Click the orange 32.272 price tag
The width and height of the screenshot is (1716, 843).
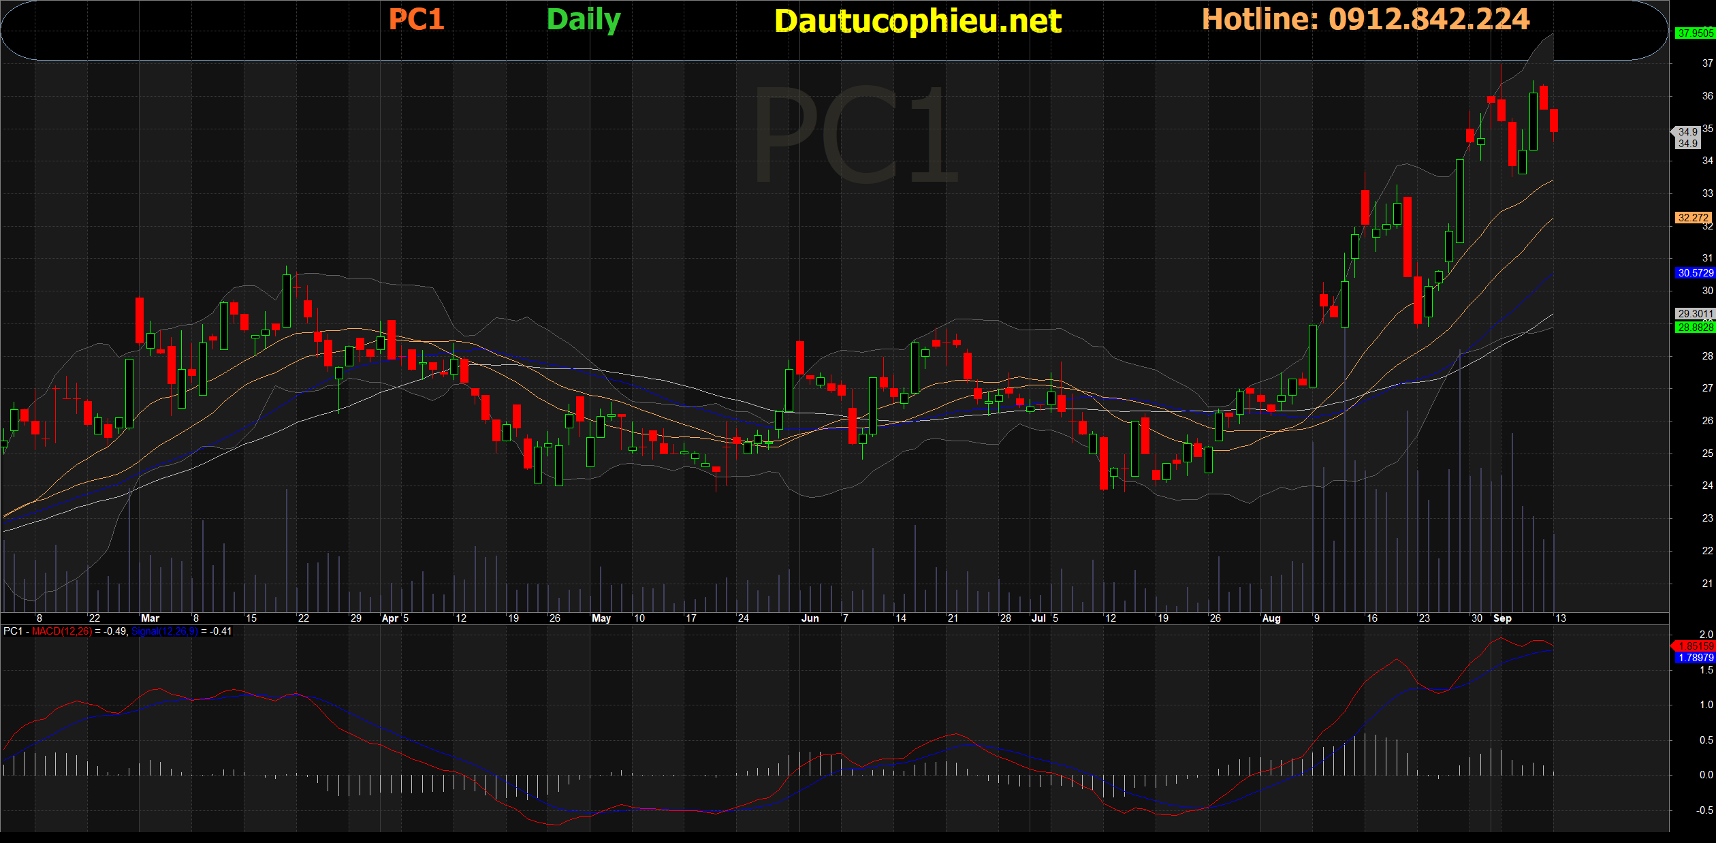pyautogui.click(x=1693, y=218)
